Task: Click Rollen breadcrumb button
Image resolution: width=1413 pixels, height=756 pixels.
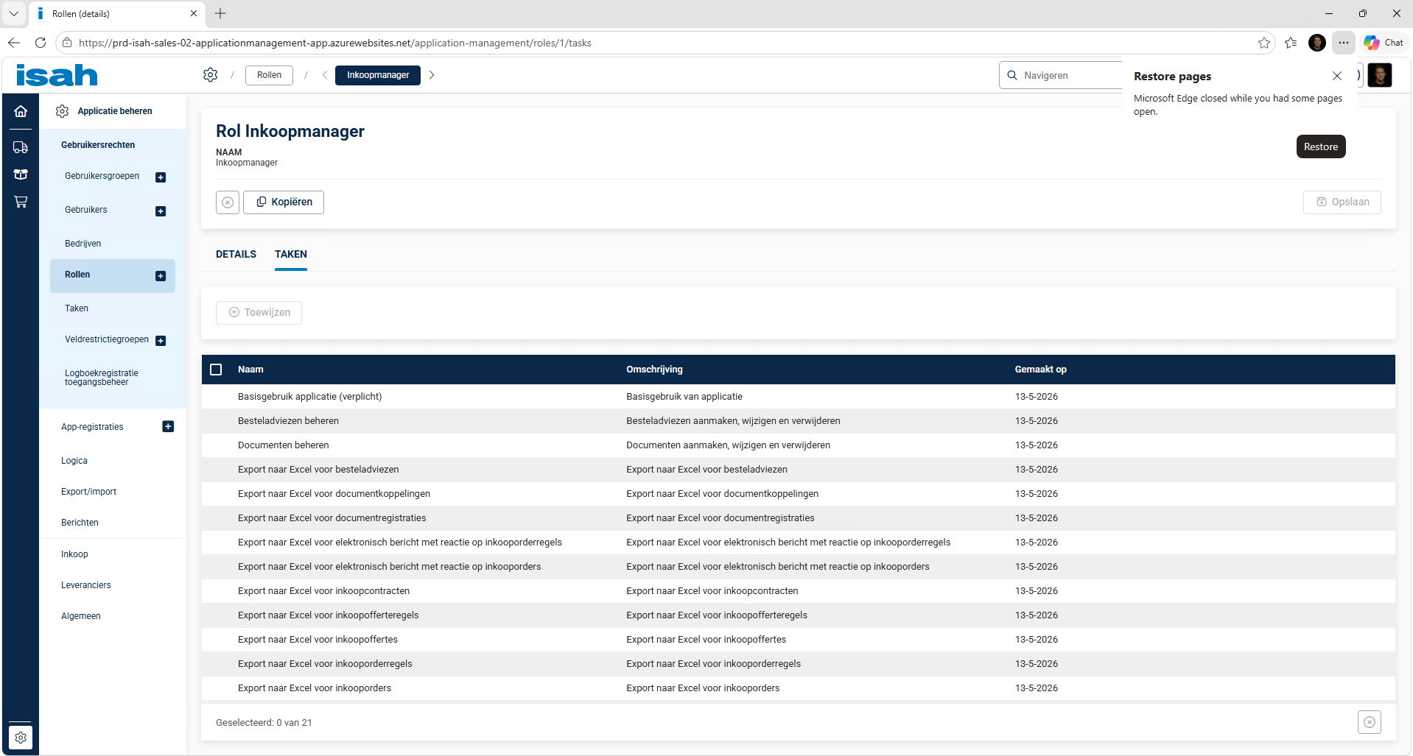Action: click(x=269, y=75)
